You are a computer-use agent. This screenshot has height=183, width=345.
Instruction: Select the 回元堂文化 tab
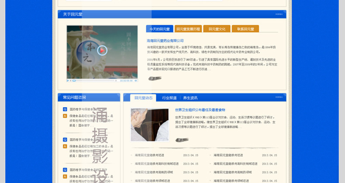click(x=217, y=29)
